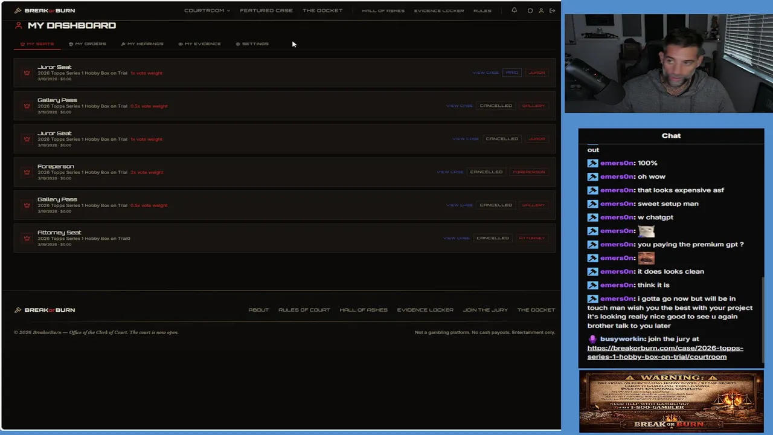This screenshot has height=435, width=773.
Task: Click Join the Jury footer link
Action: tap(485, 310)
